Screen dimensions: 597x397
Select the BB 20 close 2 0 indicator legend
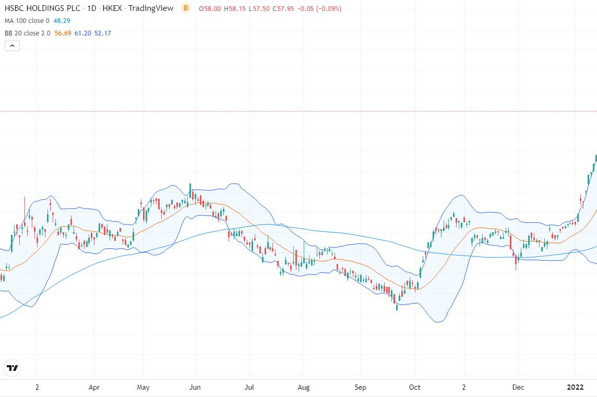click(x=28, y=33)
